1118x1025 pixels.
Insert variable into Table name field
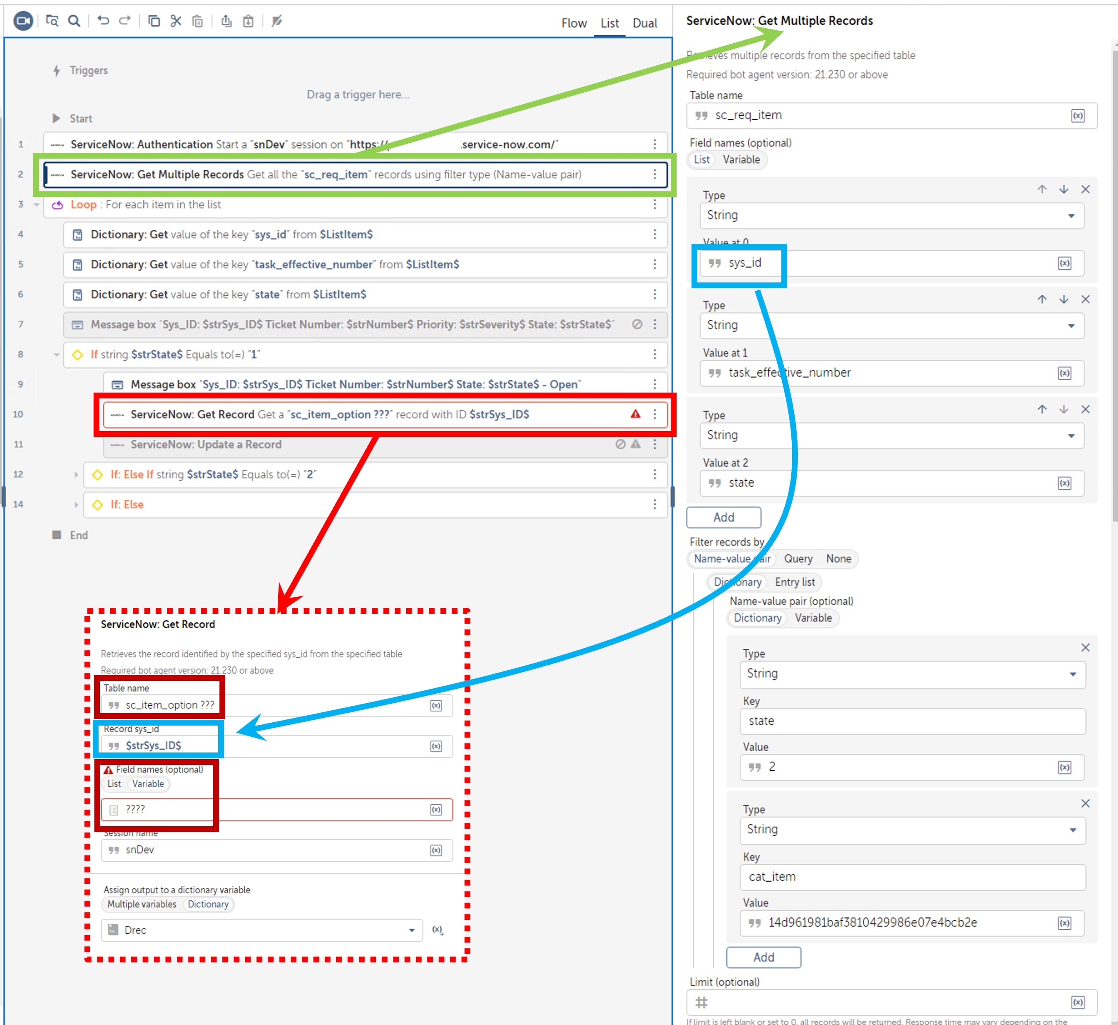pos(1078,116)
